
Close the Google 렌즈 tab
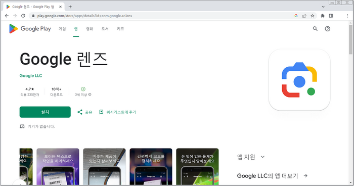[60, 7]
